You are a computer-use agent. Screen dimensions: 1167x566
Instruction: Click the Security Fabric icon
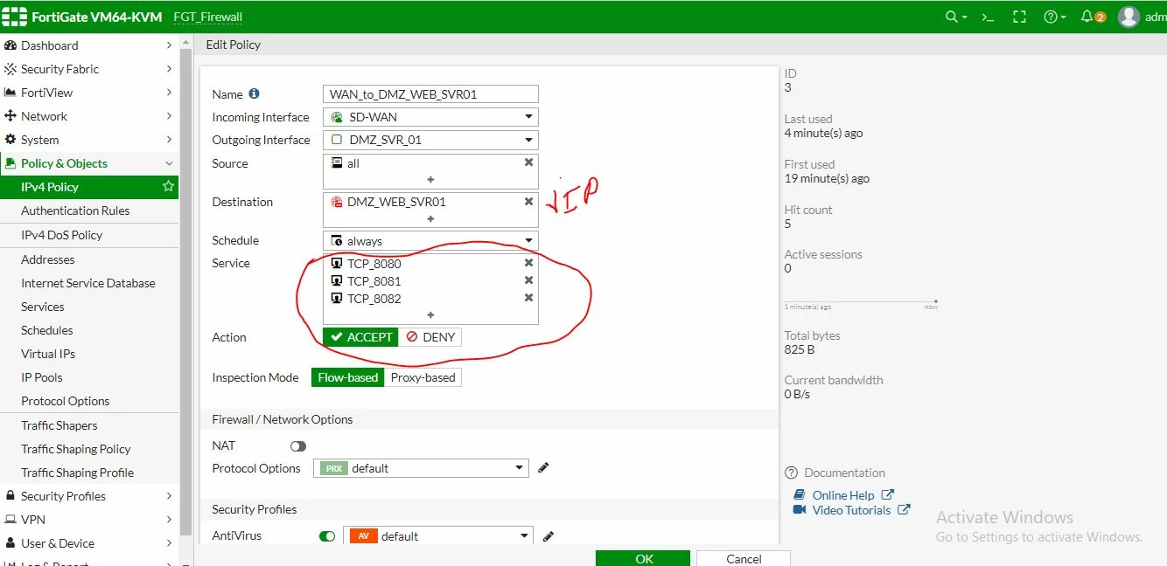[10, 69]
